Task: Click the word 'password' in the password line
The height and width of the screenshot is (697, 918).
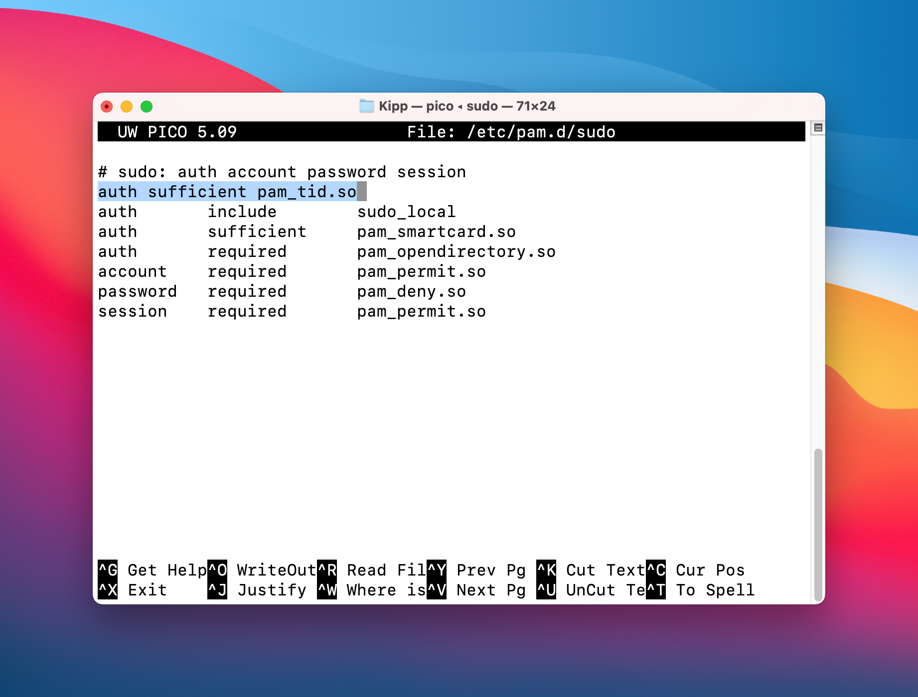Action: click(x=138, y=291)
